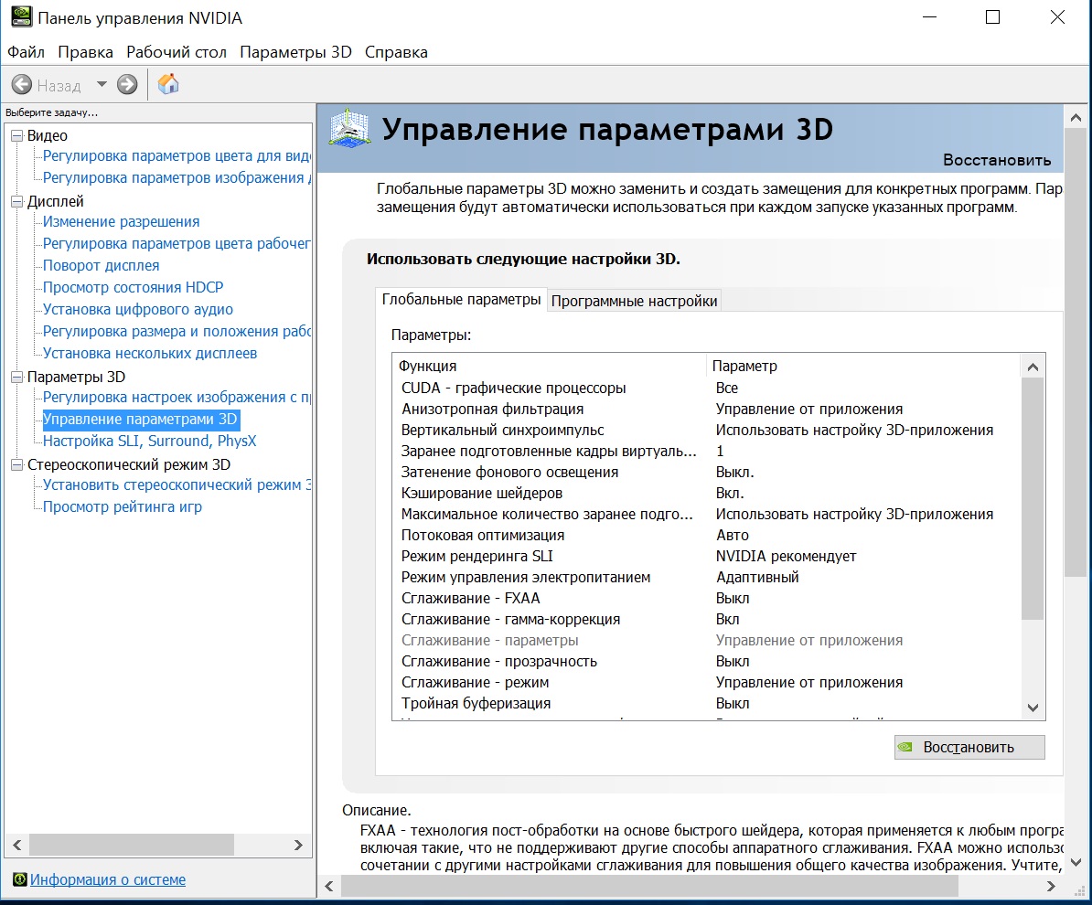Collapse the Дисплей tree node
The width and height of the screenshot is (1092, 905).
pyautogui.click(x=16, y=202)
